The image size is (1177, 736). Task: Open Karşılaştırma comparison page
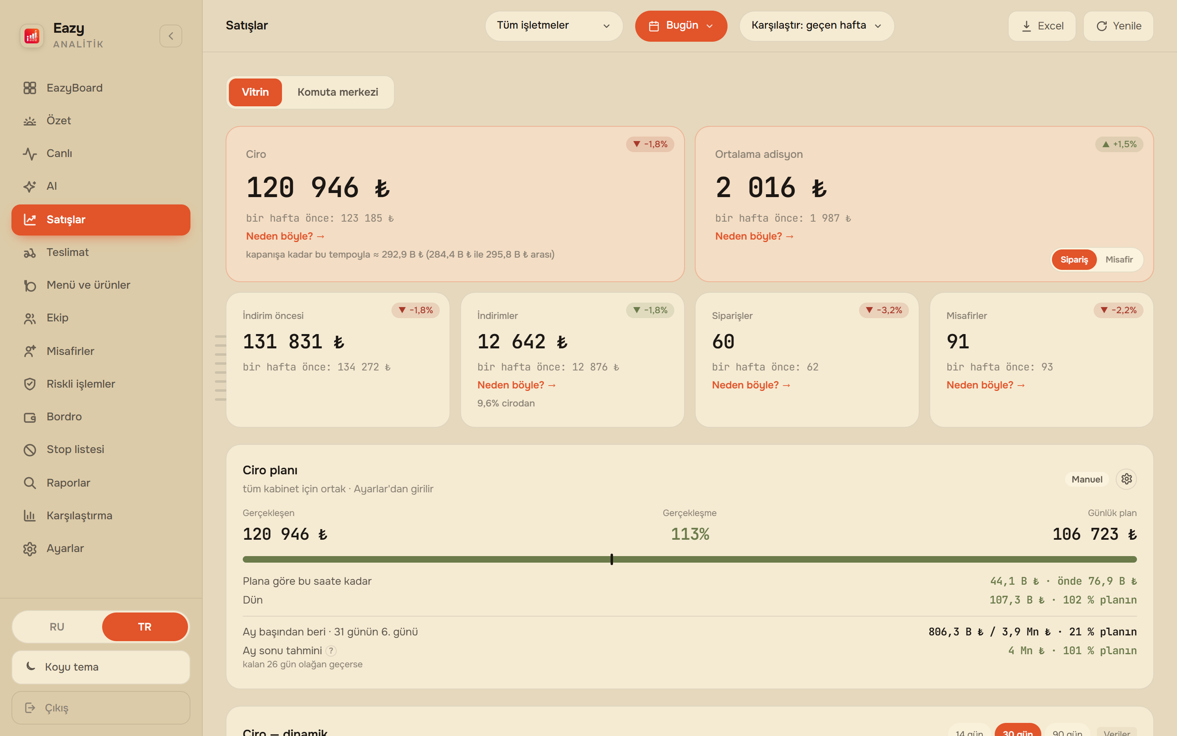tap(101, 516)
